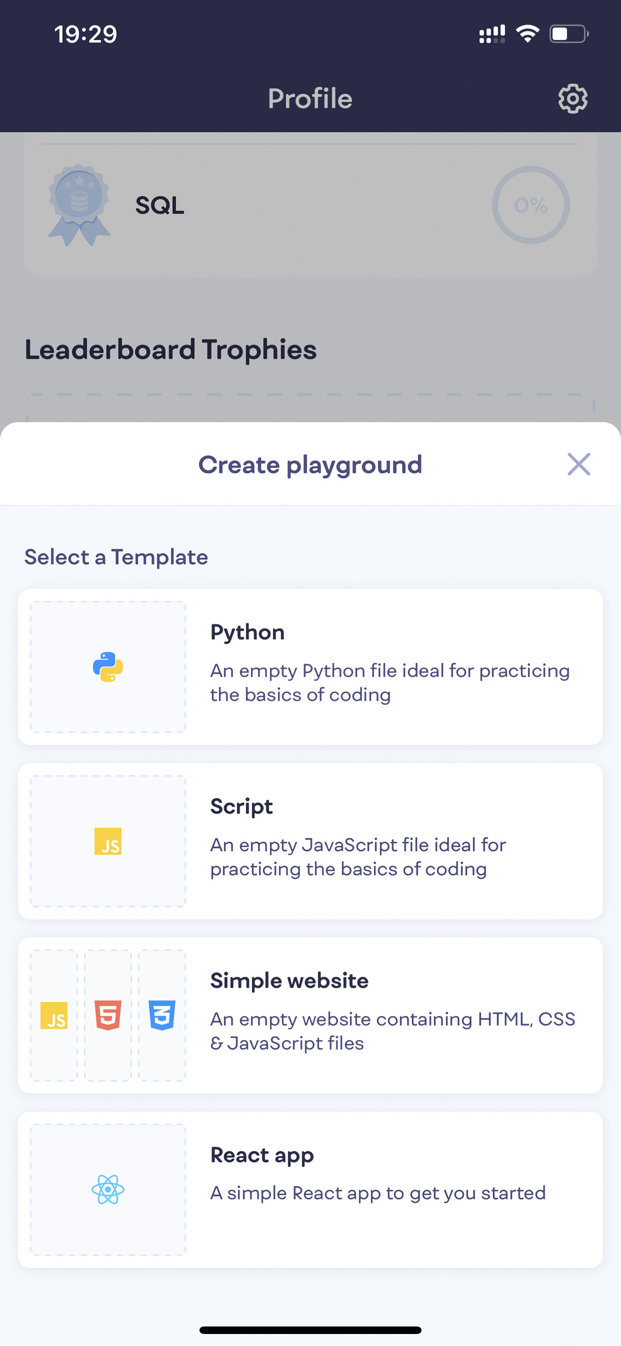Tap the Python template description text

point(390,683)
